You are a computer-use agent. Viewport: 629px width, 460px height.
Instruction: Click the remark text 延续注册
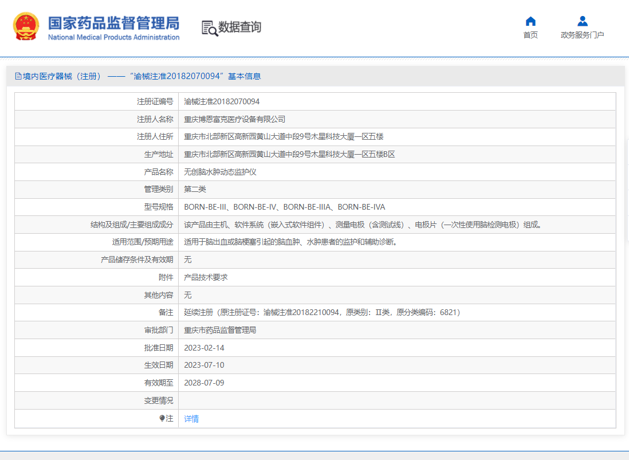click(x=322, y=312)
